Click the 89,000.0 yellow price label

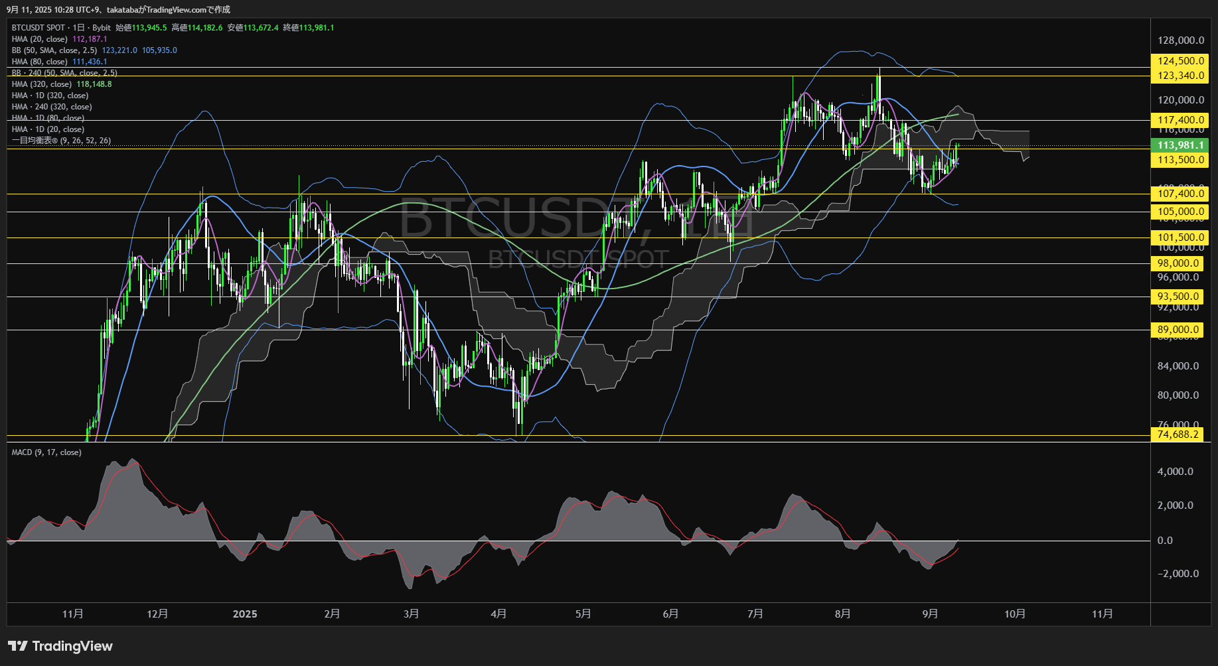pos(1178,330)
